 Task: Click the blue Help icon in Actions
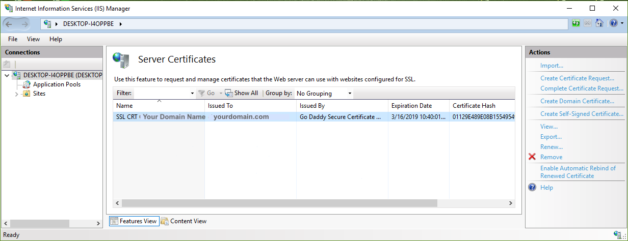(x=532, y=188)
